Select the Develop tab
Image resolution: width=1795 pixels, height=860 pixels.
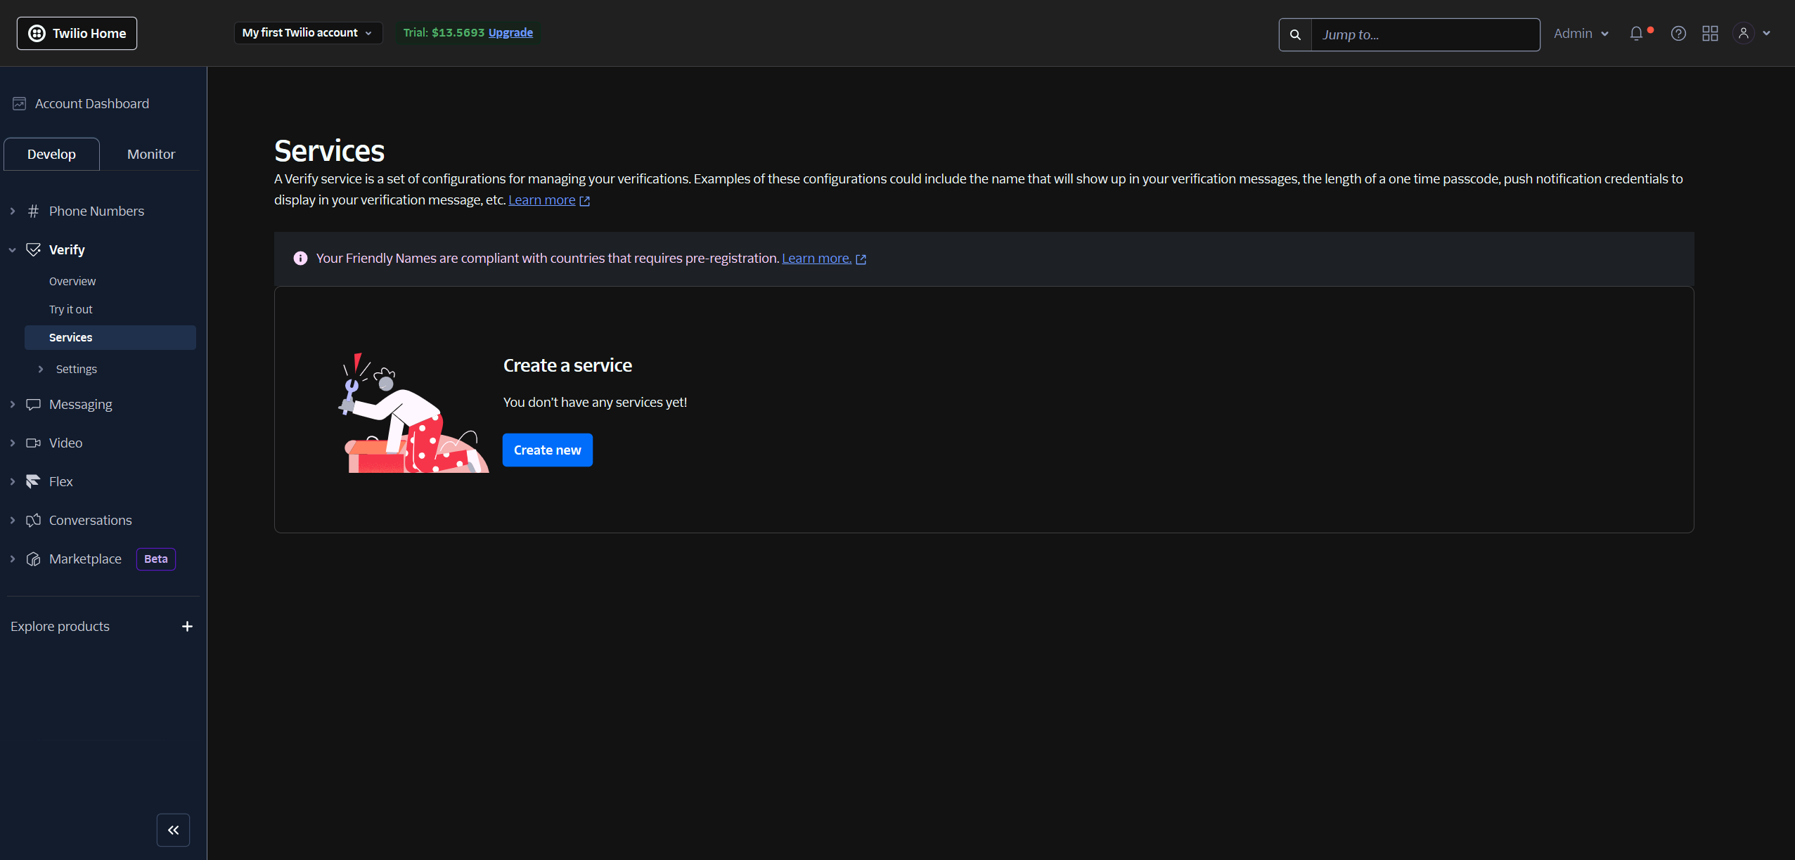51,154
